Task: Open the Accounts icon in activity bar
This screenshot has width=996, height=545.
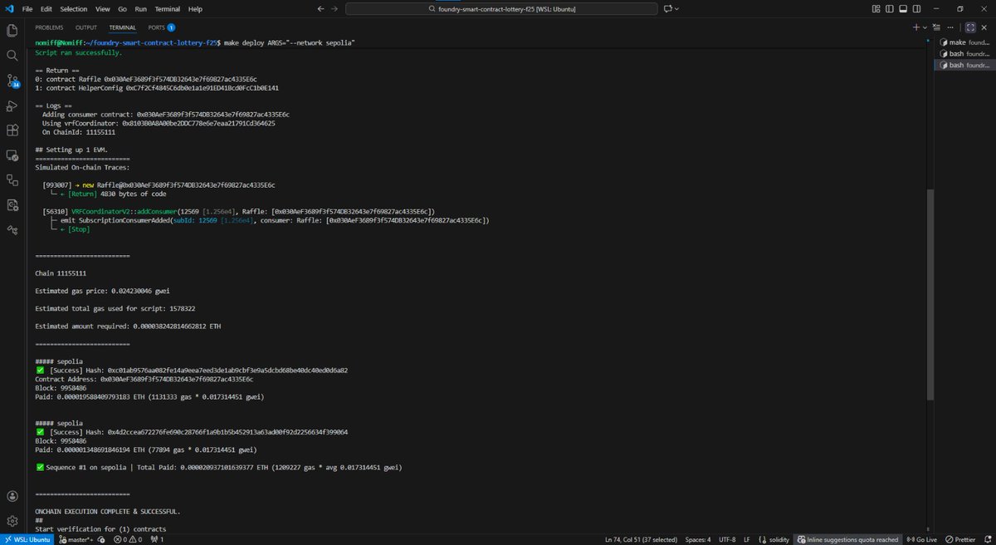Action: click(12, 496)
